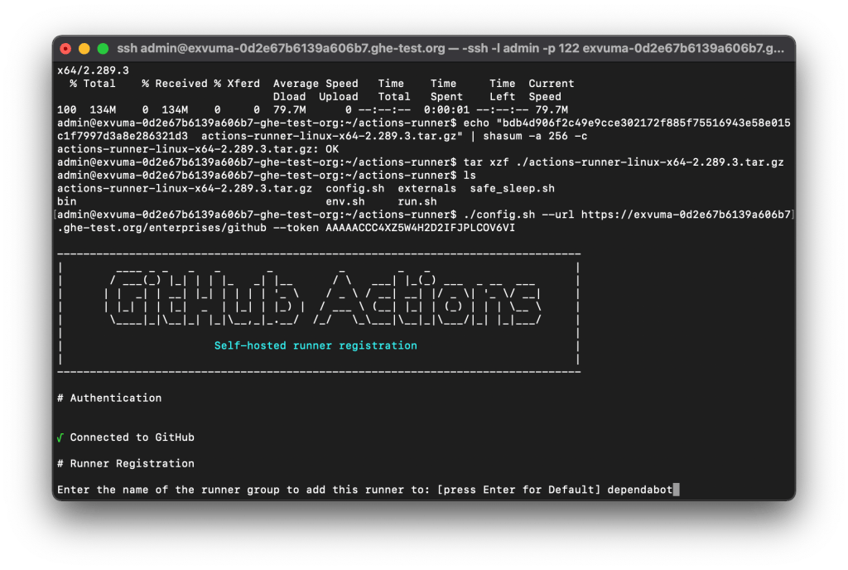848x570 pixels.
Task: Click the 'tar xzf' command text
Action: coord(486,162)
